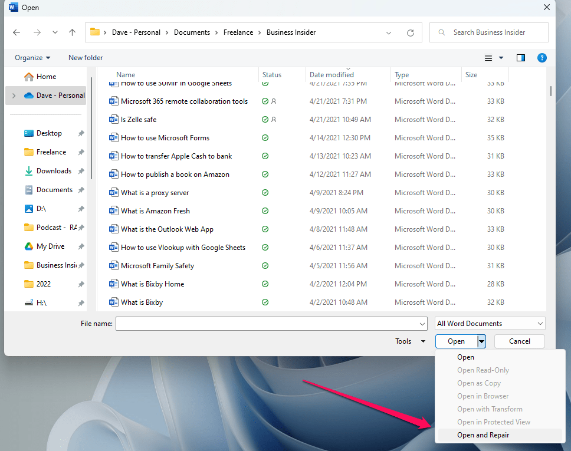Select the How to use Microsoft Forms file icon
The height and width of the screenshot is (451, 571).
pyautogui.click(x=114, y=138)
